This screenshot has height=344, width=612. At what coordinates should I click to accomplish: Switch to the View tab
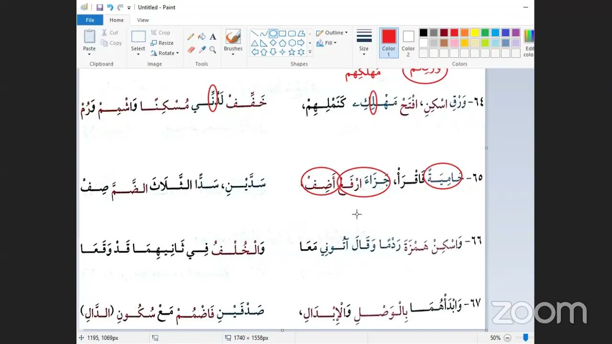coord(143,20)
